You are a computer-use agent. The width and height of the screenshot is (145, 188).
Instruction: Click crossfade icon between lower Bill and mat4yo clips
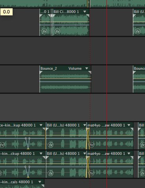click(x=88, y=167)
